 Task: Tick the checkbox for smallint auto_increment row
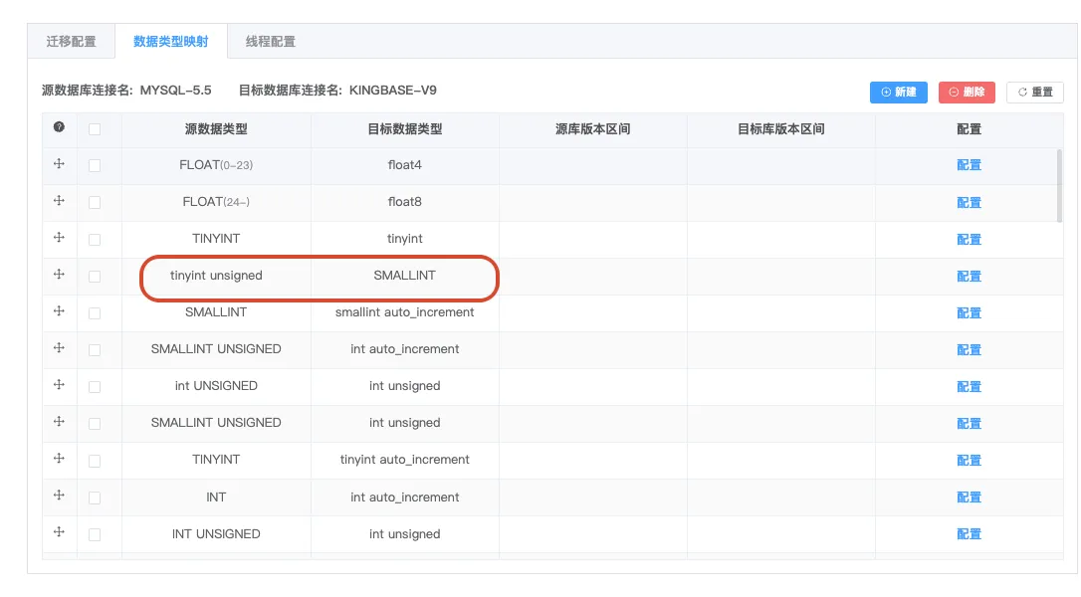tap(95, 313)
